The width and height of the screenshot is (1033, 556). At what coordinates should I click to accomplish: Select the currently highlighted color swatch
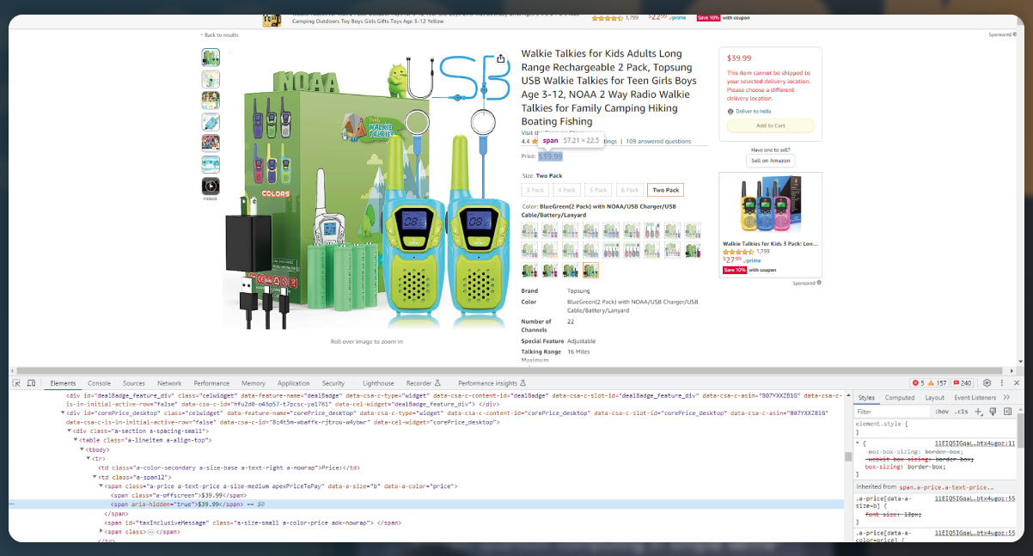(x=591, y=271)
